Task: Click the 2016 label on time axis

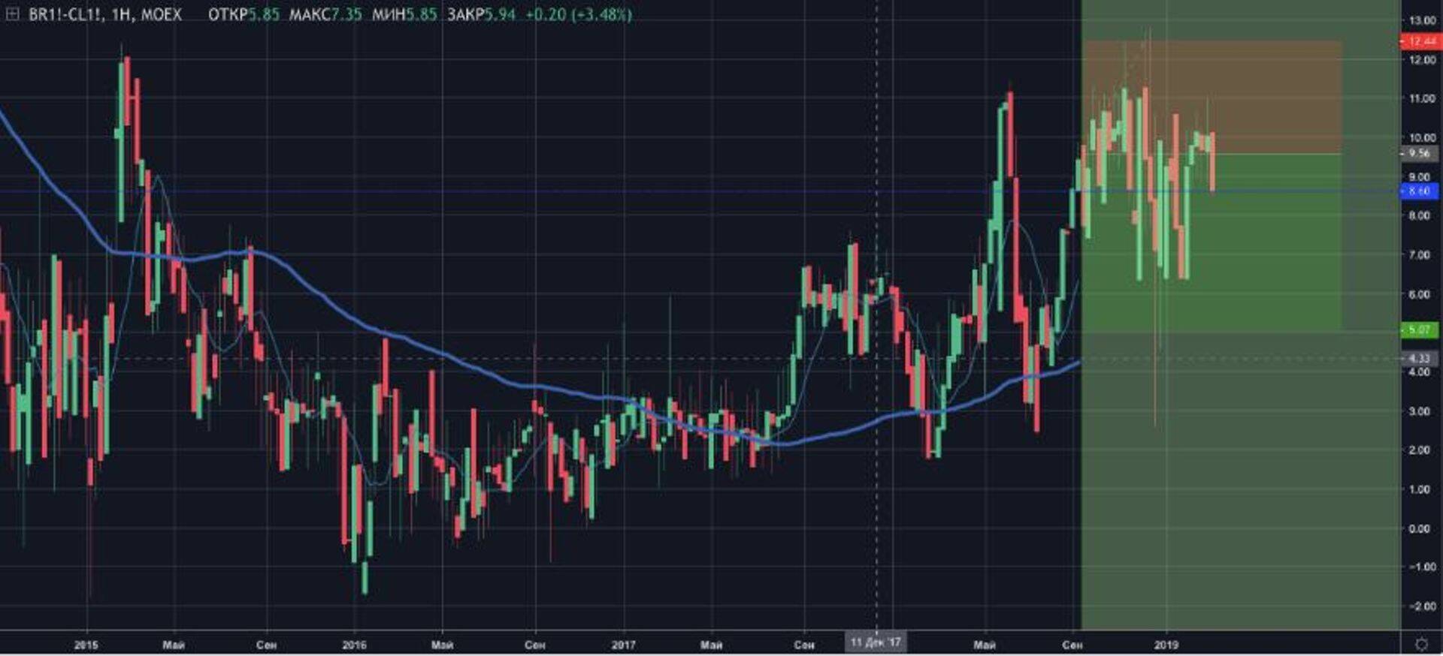Action: click(x=354, y=645)
